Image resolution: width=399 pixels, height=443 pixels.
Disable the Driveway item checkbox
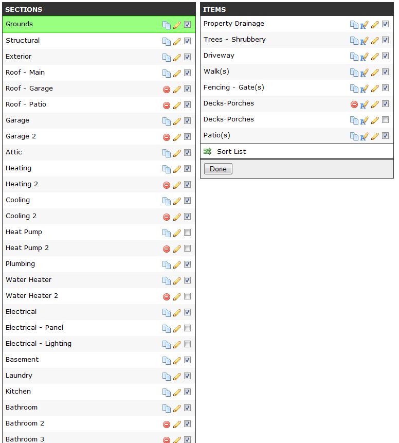coord(385,56)
